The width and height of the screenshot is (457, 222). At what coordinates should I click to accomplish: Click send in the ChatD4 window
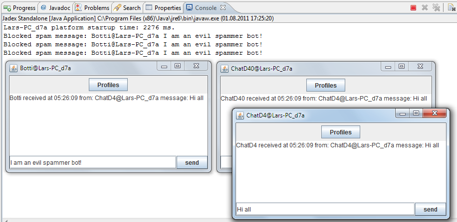coord(430,209)
